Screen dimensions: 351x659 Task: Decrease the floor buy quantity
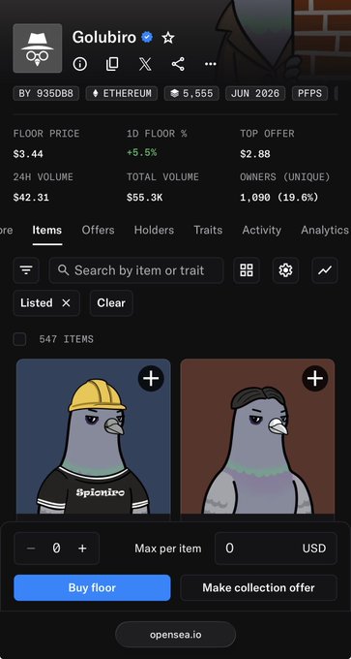point(31,549)
